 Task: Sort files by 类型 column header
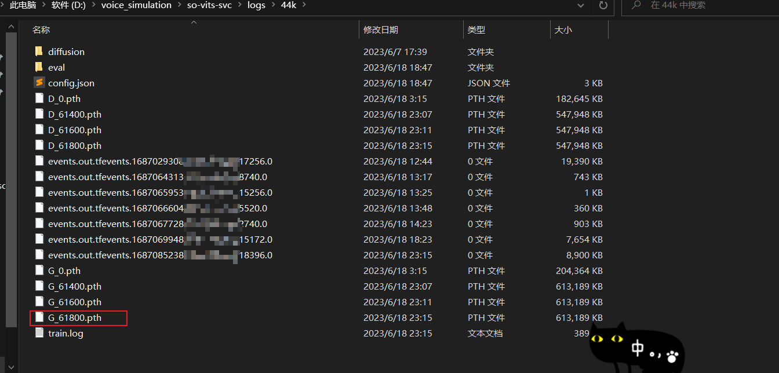click(x=476, y=30)
